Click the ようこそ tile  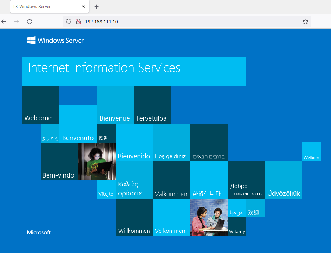50,133
